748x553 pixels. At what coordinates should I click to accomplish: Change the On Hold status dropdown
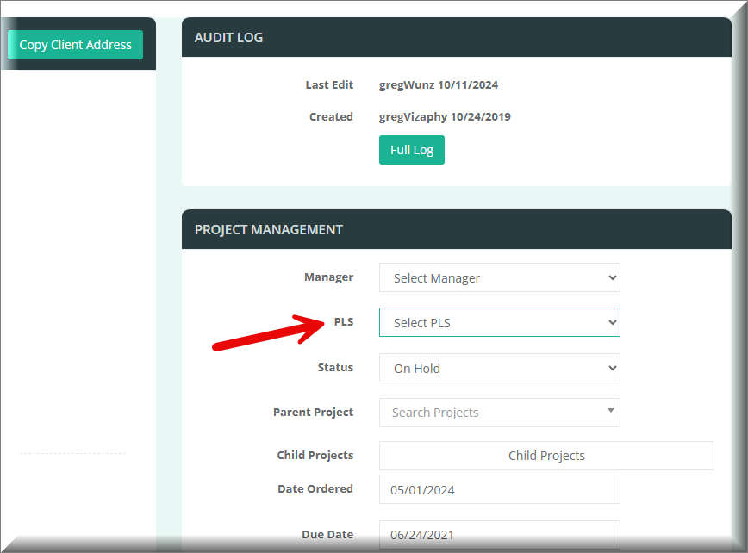point(499,369)
